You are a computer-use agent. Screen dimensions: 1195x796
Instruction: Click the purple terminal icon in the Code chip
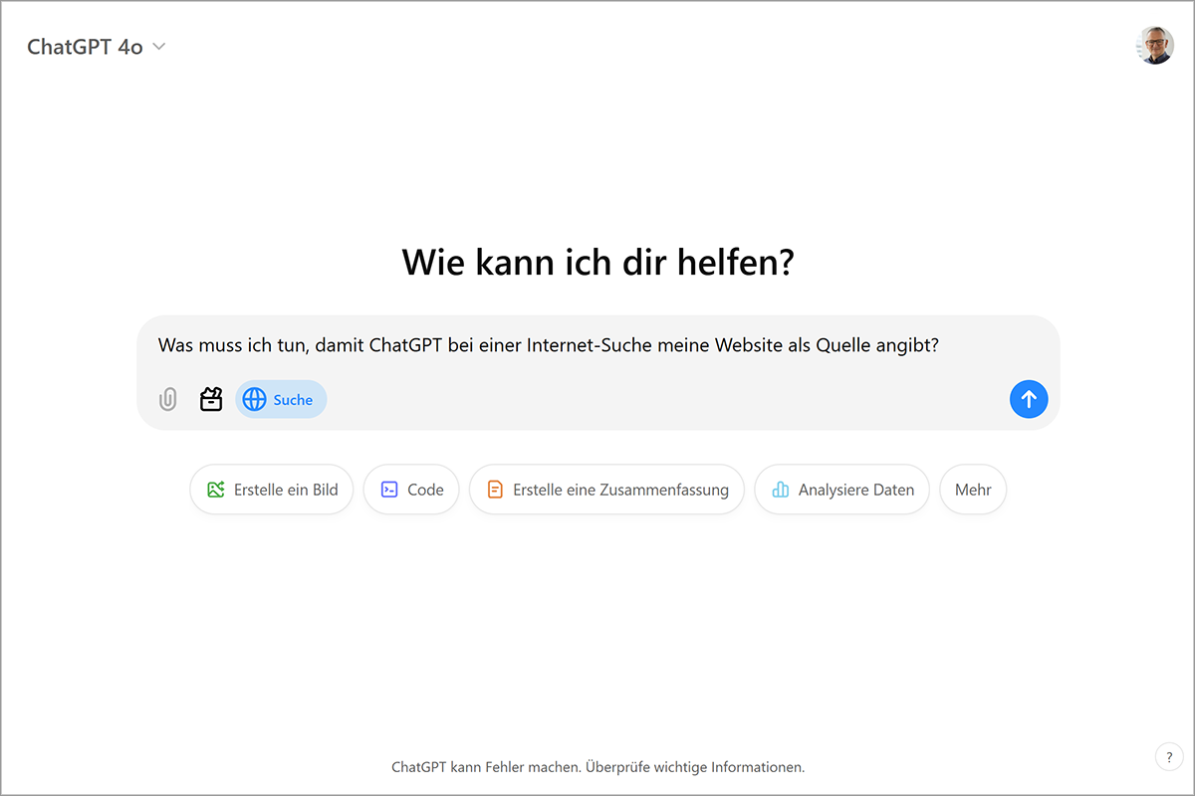390,490
